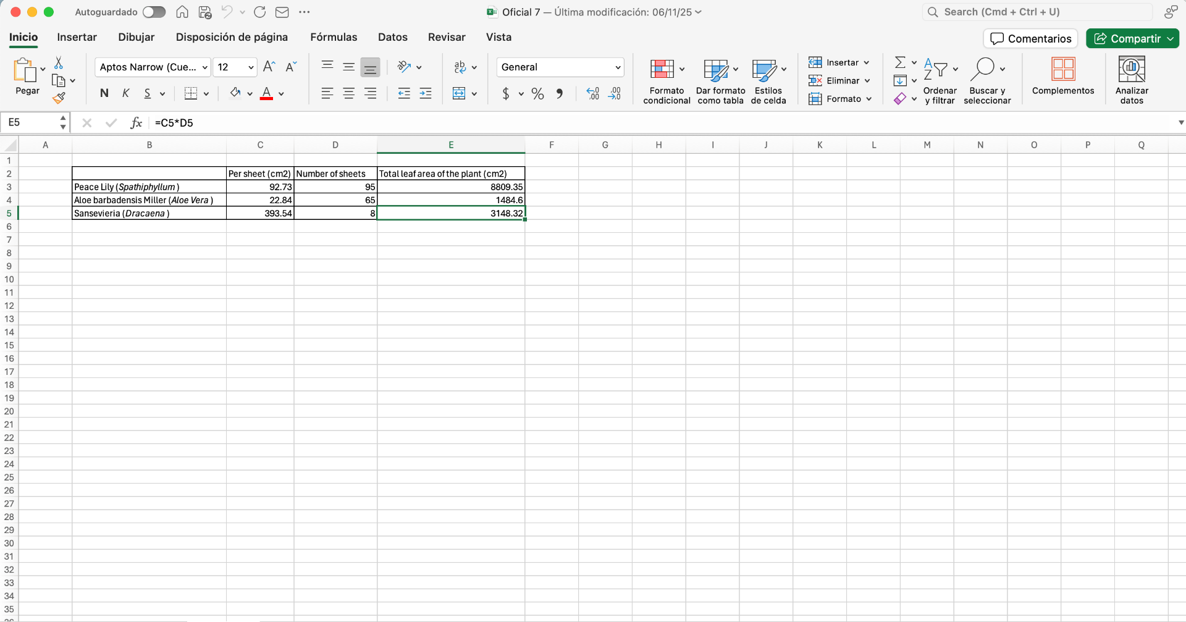The width and height of the screenshot is (1186, 622).
Task: Open the font name dropdown
Action: click(x=204, y=67)
